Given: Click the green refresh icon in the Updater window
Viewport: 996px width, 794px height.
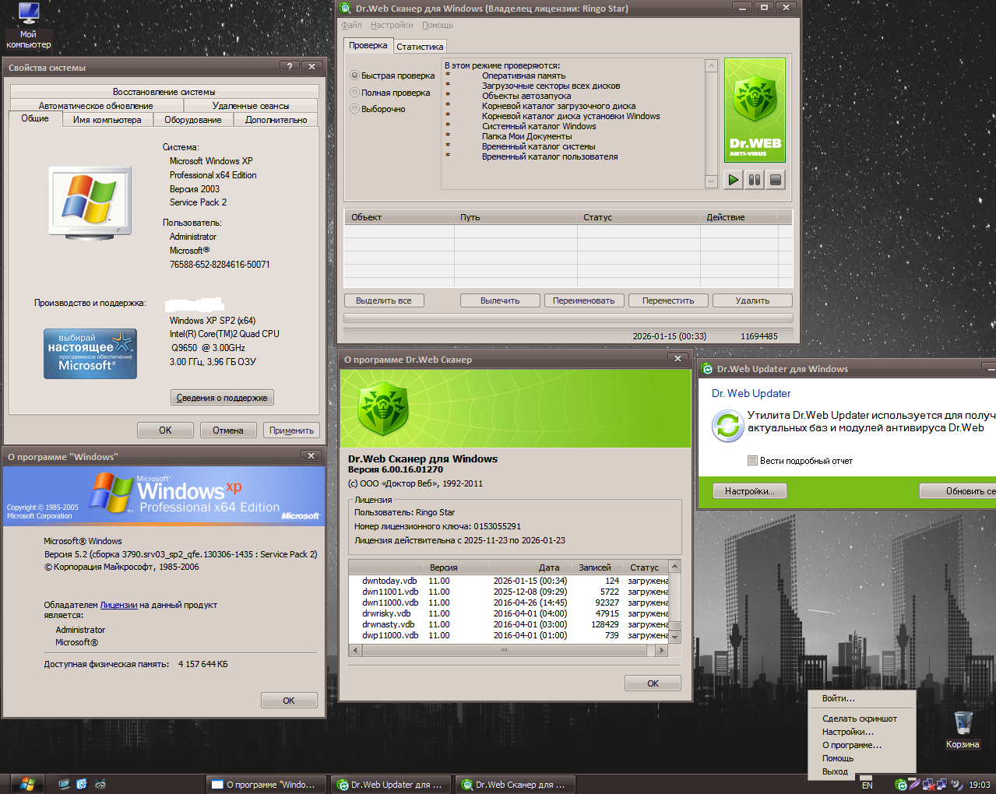Looking at the screenshot, I should coord(727,426).
